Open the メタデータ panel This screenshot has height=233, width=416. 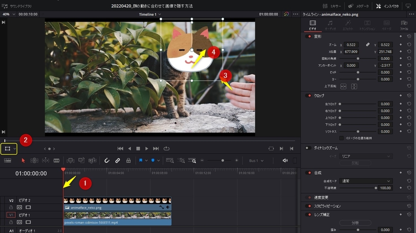coord(358,6)
